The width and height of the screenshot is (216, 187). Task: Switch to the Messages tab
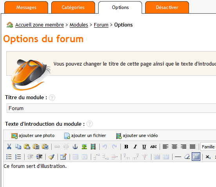coord(26,7)
